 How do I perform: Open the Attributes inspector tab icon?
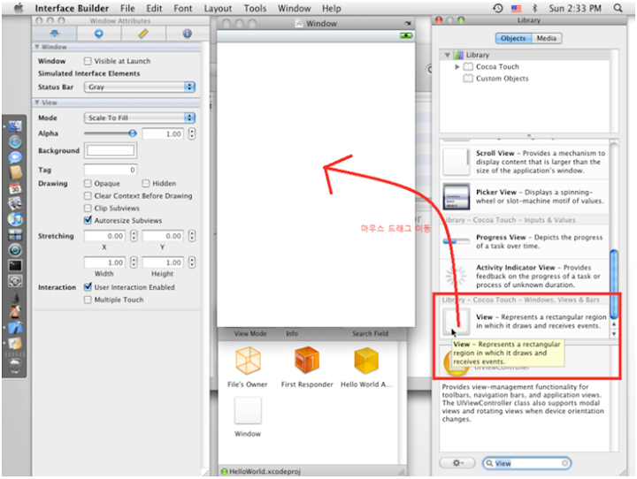pyautogui.click(x=55, y=34)
